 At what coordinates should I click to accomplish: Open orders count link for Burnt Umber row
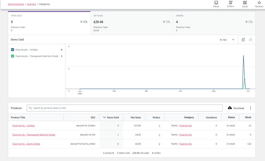pyautogui.click(x=159, y=144)
